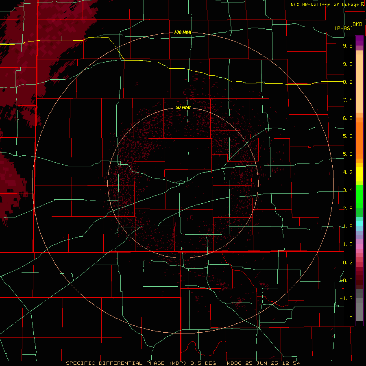Screen dimensions: 366x366
Task: Click the 3.4 value on the scale
Action: tap(348, 190)
